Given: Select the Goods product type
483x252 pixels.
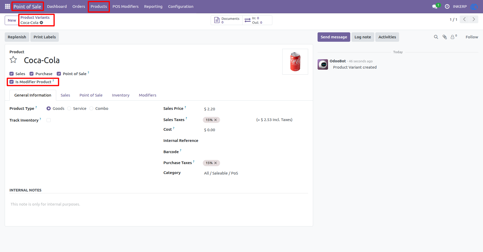Looking at the screenshot, I should 49,109.
